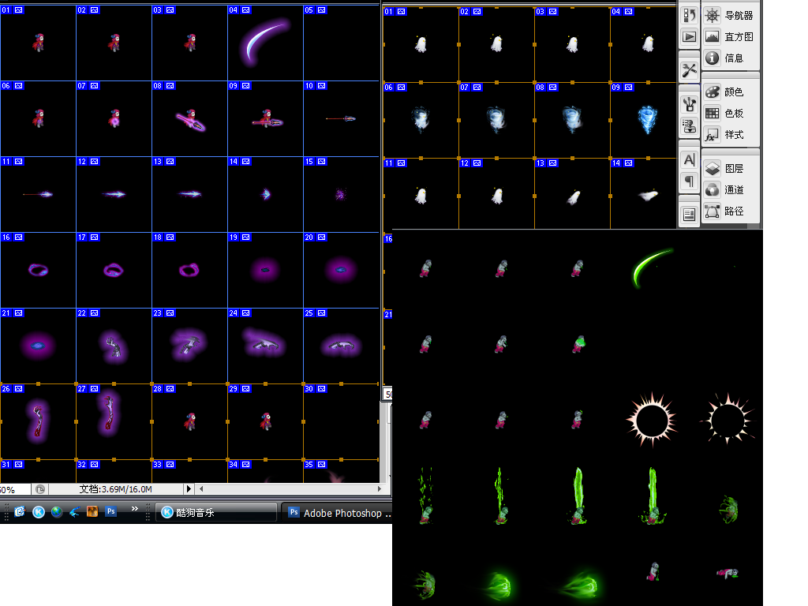The height and width of the screenshot is (606, 808).
Task: Click the 文档:3.69M/16.0M document size readout
Action: [x=115, y=489]
